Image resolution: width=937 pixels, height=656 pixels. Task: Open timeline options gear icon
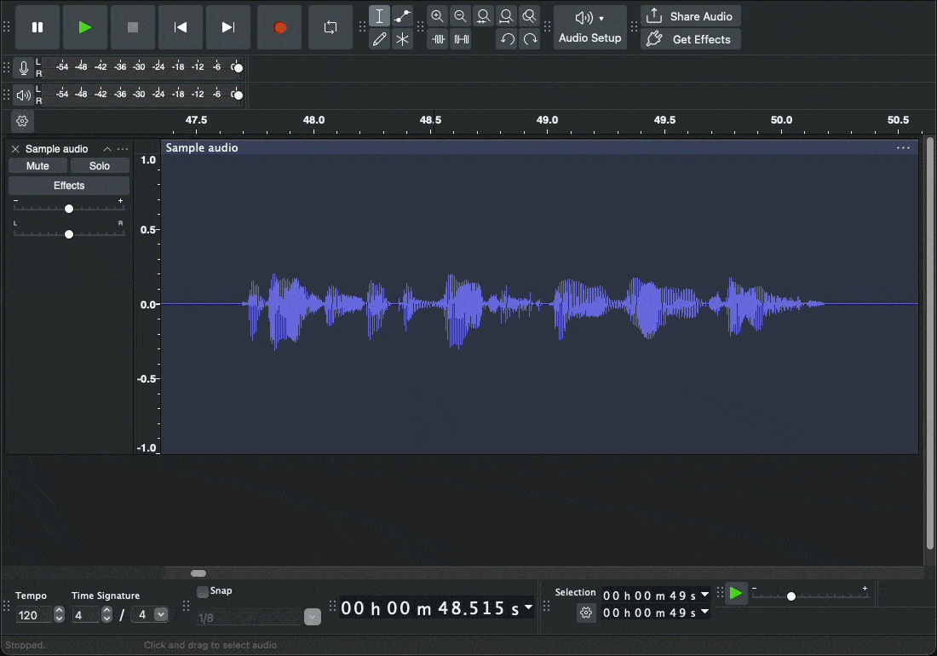23,122
